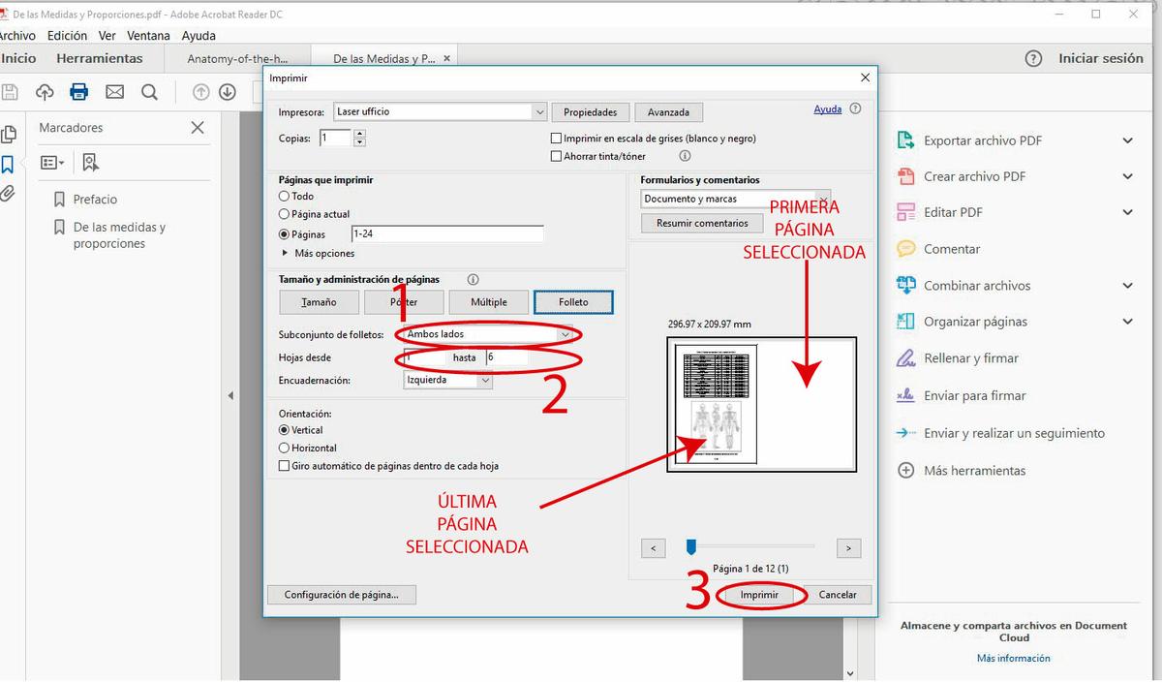Open the Impresora printer dropdown
The image size is (1162, 682).
coord(539,112)
